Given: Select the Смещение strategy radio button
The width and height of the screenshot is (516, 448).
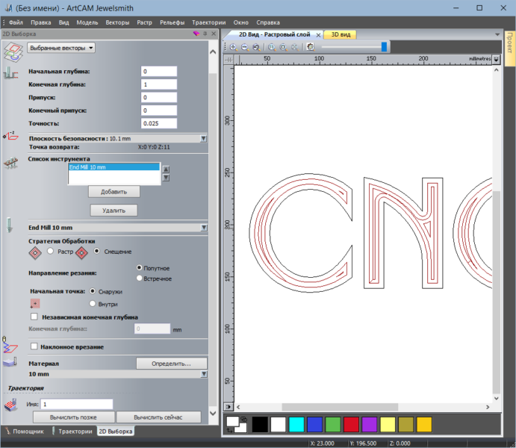Looking at the screenshot, I should click(x=96, y=252).
